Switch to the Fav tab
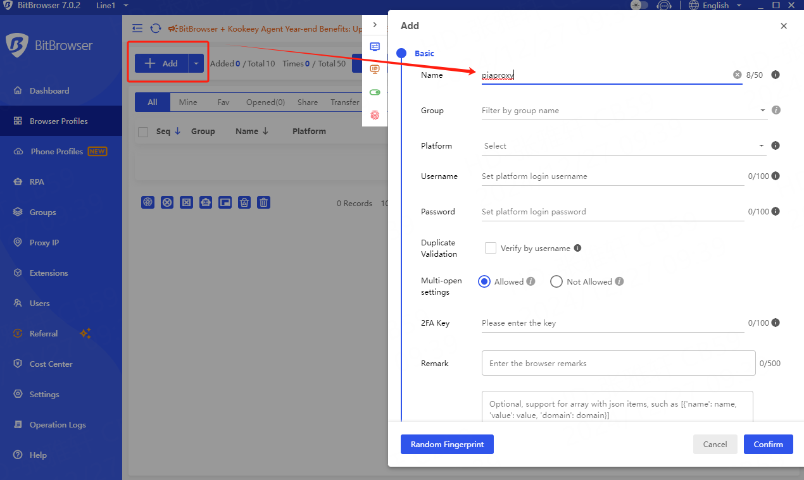Viewport: 804px width, 480px height. (223, 102)
